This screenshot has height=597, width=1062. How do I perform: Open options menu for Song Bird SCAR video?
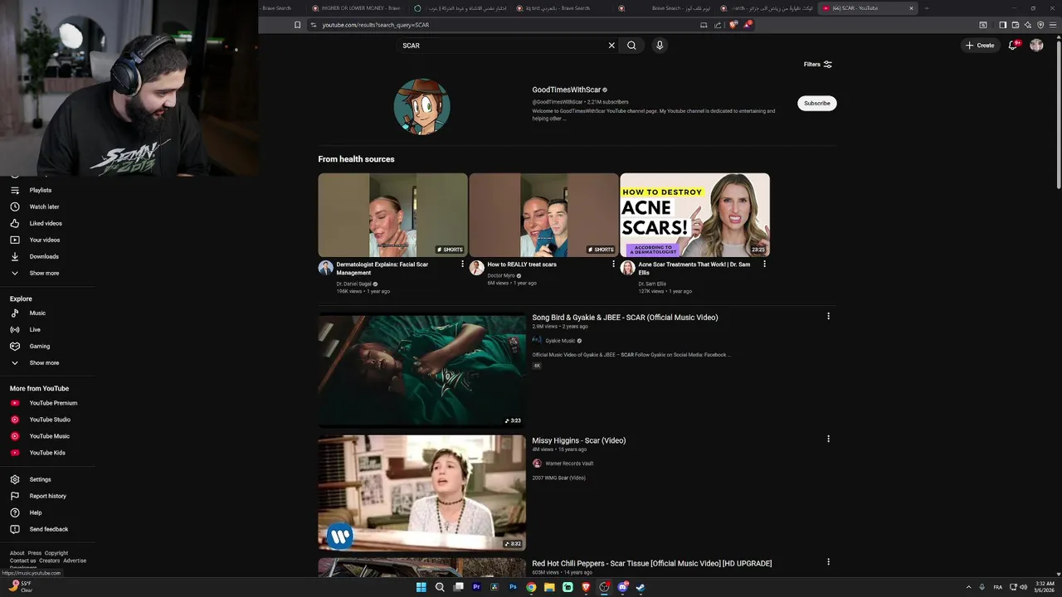coord(828,316)
